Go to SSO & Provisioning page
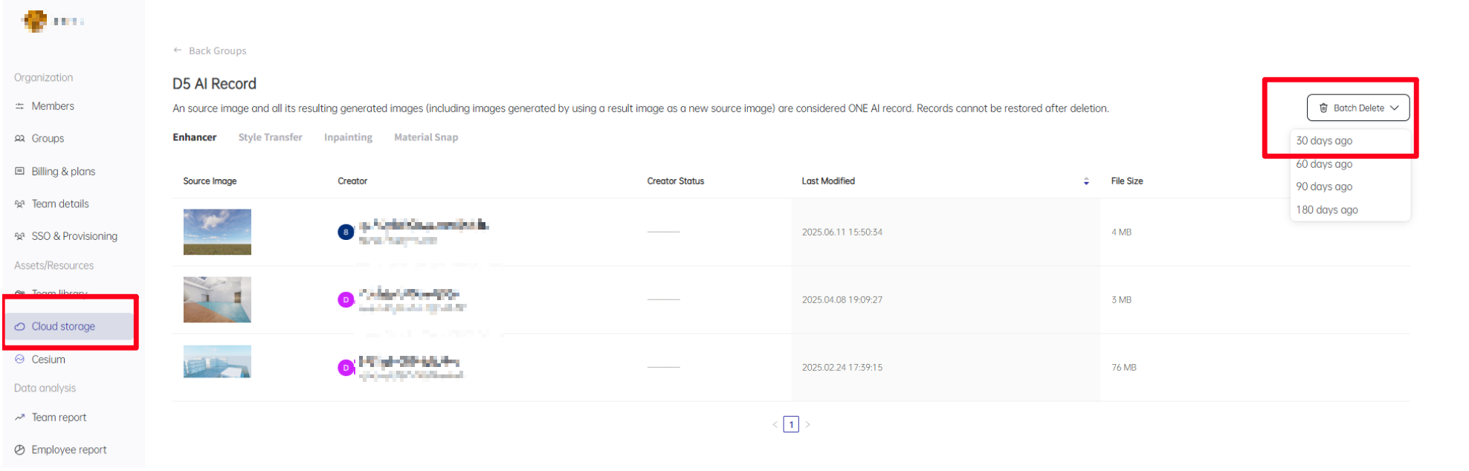The width and height of the screenshot is (1469, 471). 74,236
